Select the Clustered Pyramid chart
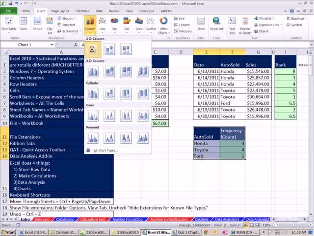The height and width of the screenshot is (236, 314). point(93,138)
